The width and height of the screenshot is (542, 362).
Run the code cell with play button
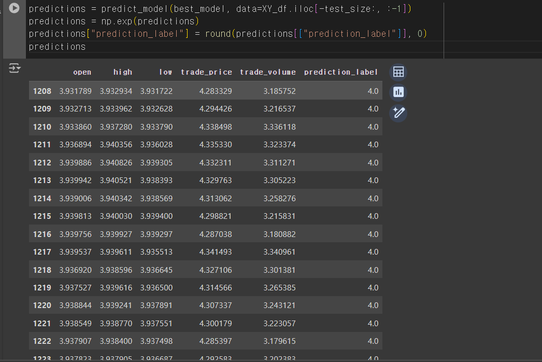click(x=14, y=8)
